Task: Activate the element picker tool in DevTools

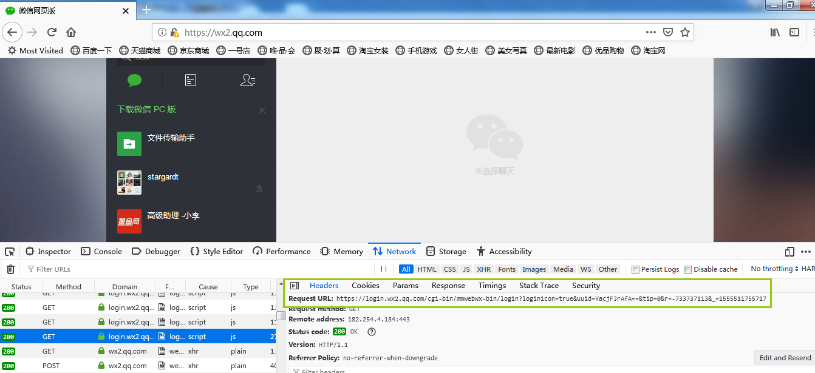Action: (x=10, y=252)
